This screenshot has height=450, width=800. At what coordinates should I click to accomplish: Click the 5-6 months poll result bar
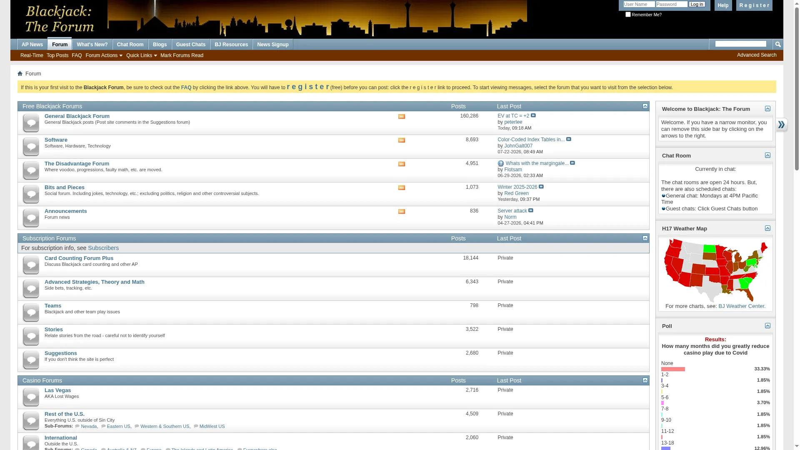click(662, 403)
